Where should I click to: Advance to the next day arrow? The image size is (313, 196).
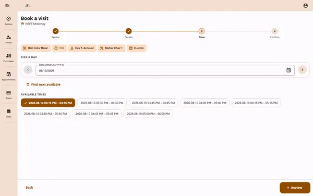point(302,70)
